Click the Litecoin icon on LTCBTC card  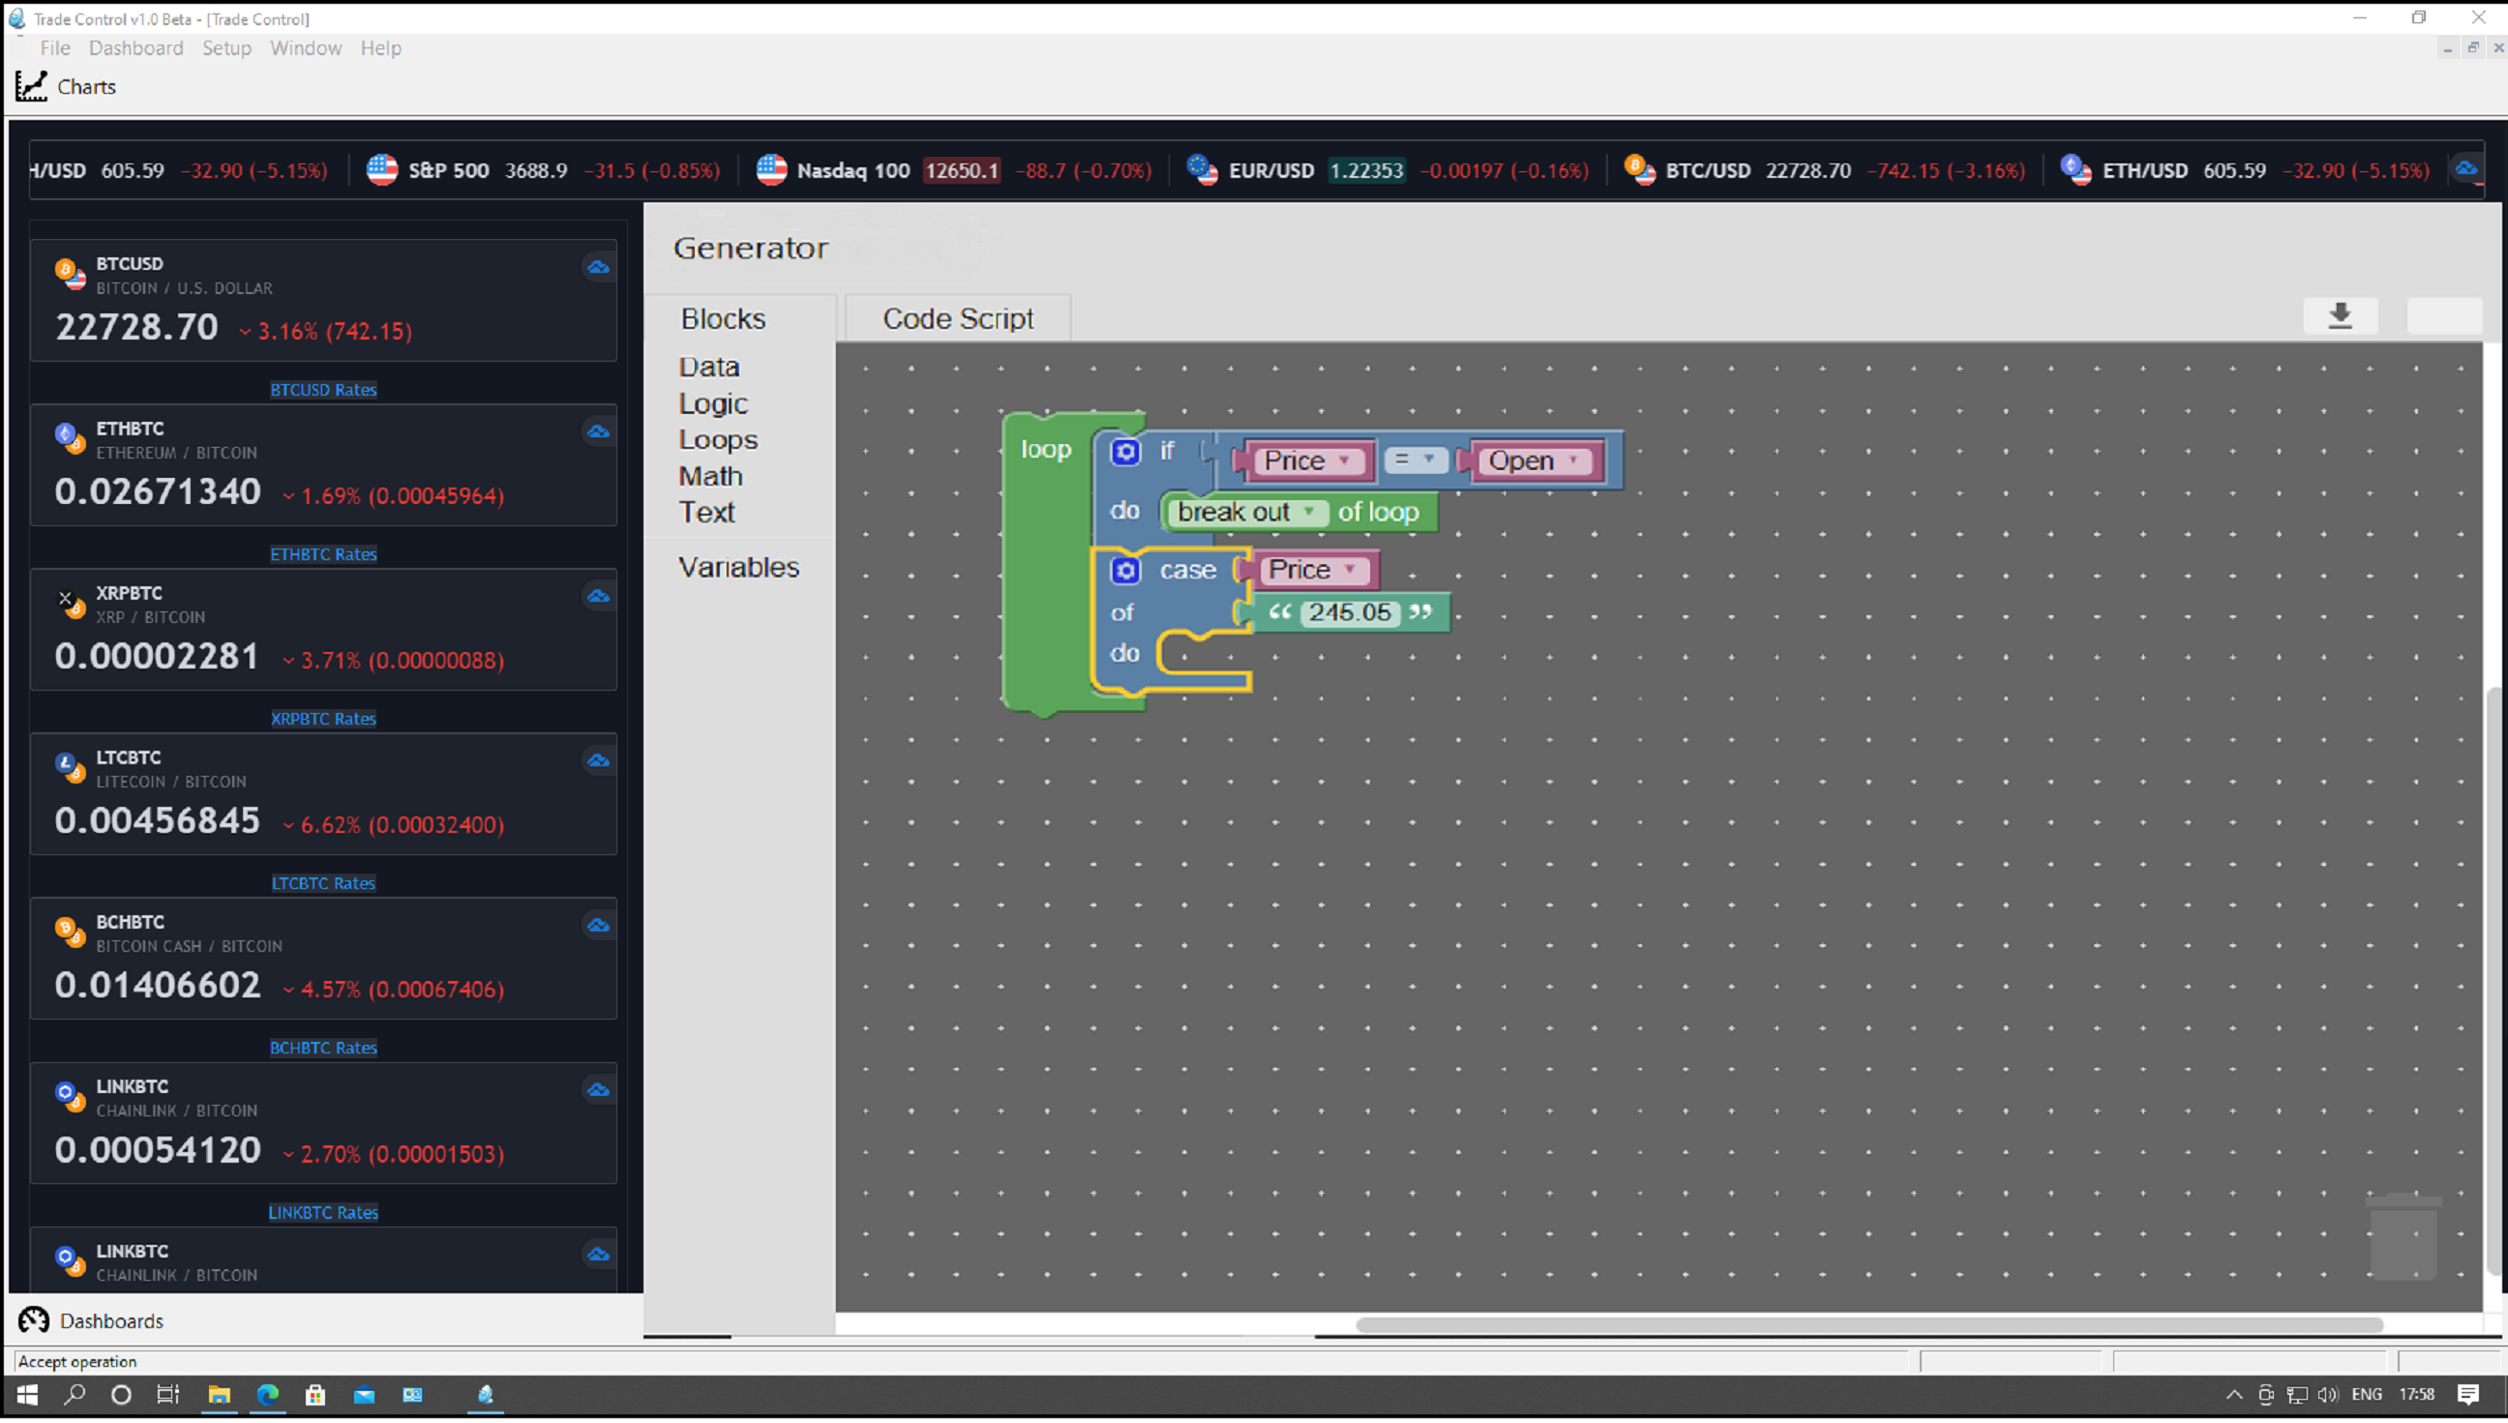point(70,766)
